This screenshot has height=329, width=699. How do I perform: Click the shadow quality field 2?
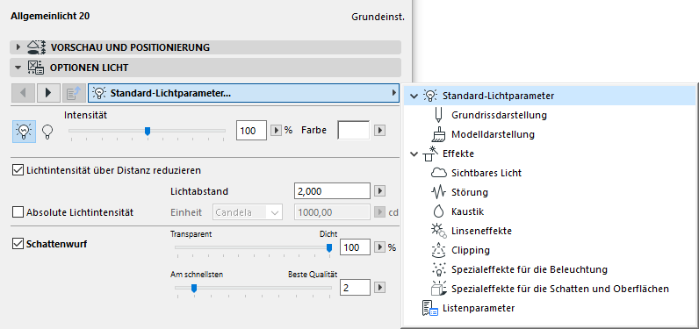(x=355, y=288)
